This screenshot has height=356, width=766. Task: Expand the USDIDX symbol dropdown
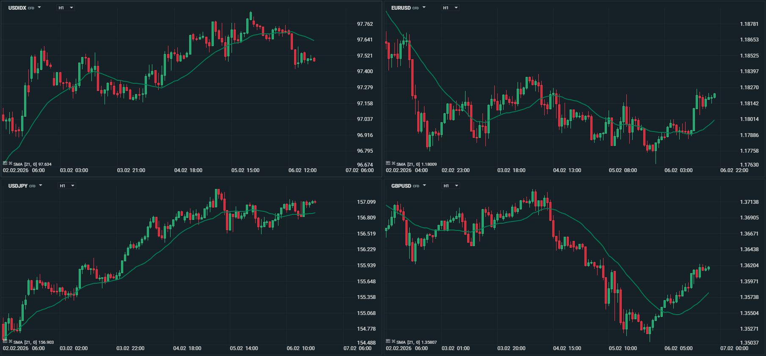(39, 8)
